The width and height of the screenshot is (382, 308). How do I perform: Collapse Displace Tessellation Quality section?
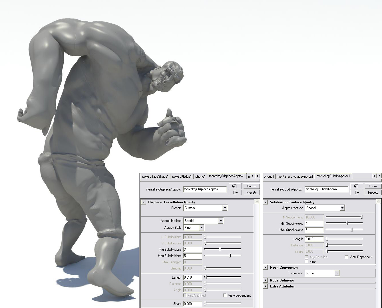pyautogui.click(x=144, y=202)
